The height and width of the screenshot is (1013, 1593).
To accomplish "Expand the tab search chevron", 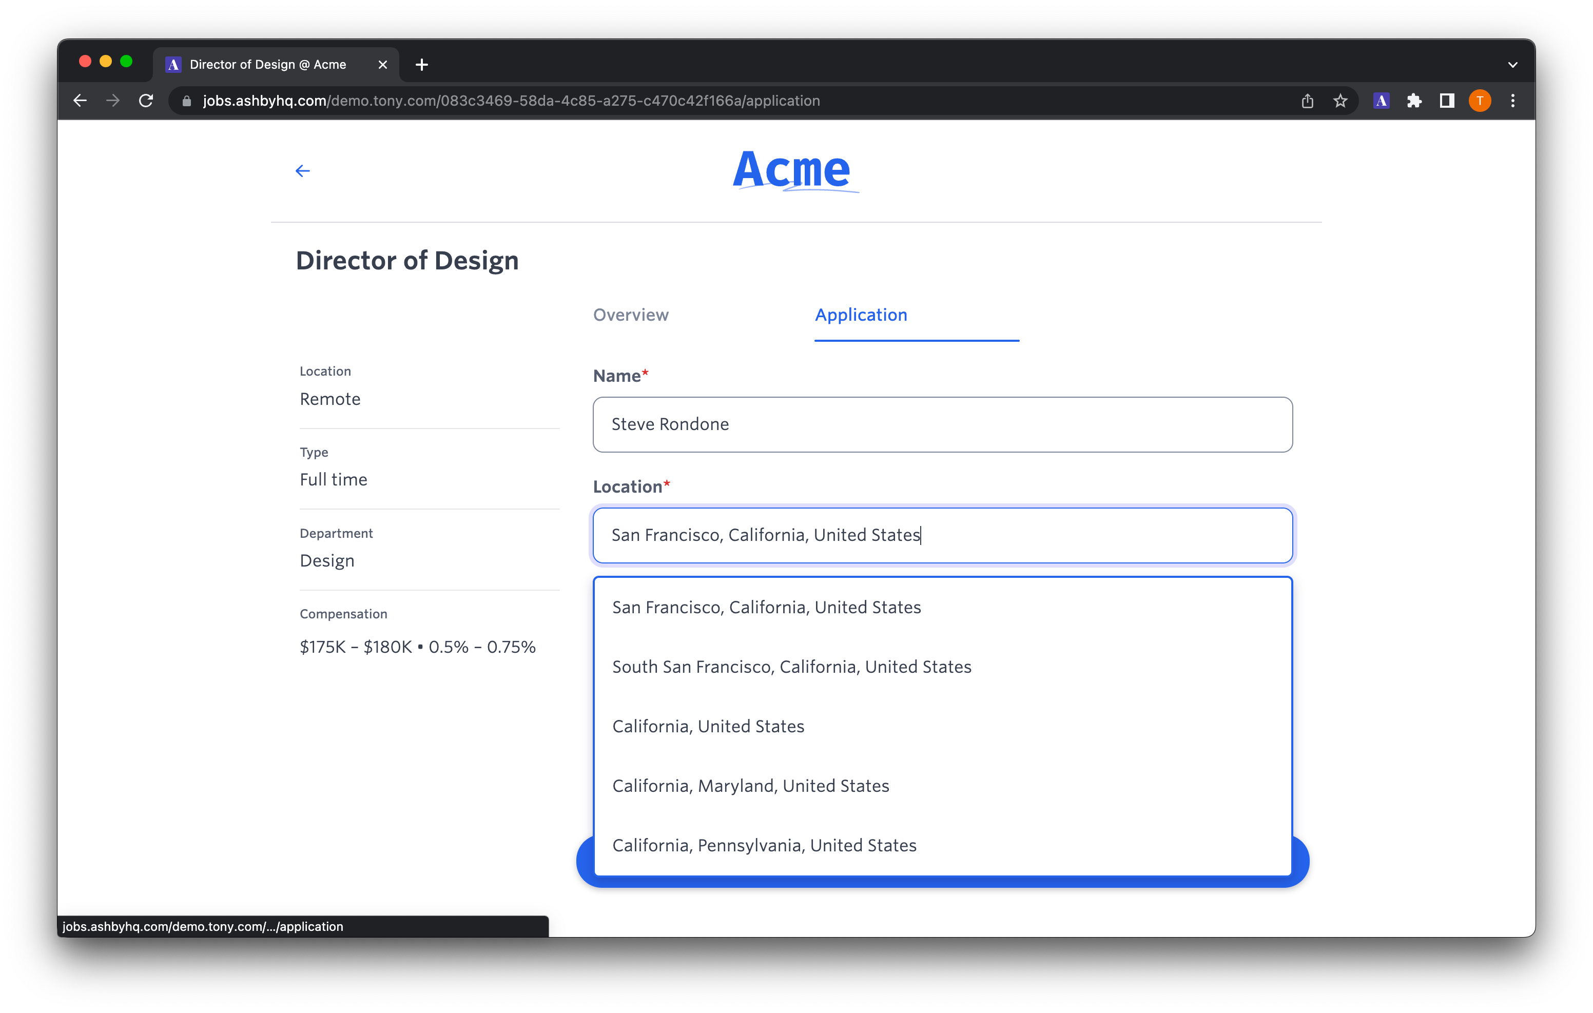I will coord(1512,65).
